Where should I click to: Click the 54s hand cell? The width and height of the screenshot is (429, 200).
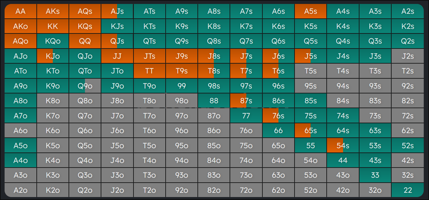pos(343,146)
